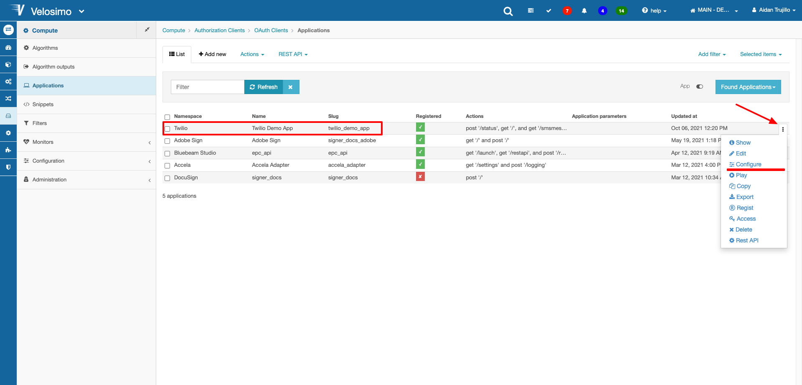Click the Add new button
This screenshot has width=802, height=385.
pos(213,54)
